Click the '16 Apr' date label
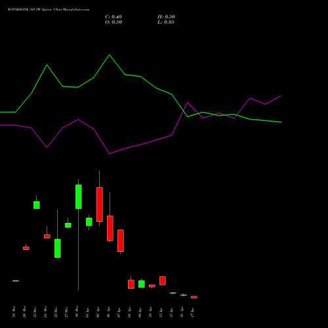The image size is (328, 328). (182, 312)
